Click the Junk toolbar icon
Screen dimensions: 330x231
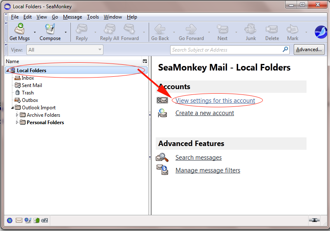(x=250, y=29)
